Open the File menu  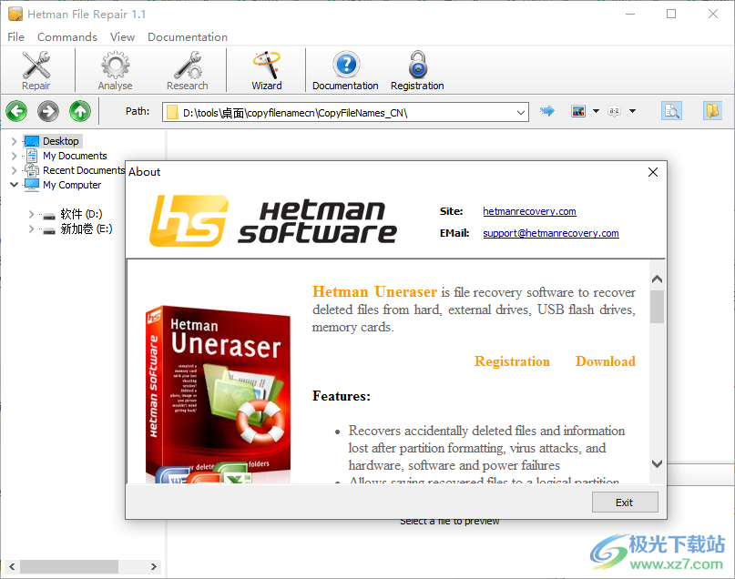click(15, 36)
